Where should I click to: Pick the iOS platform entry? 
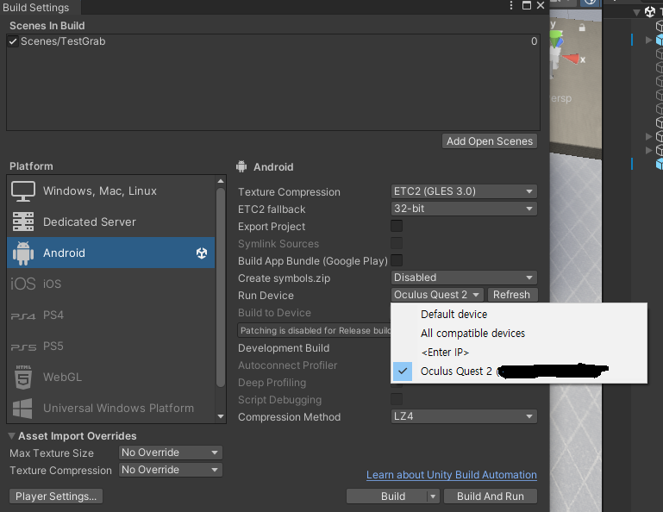point(110,284)
